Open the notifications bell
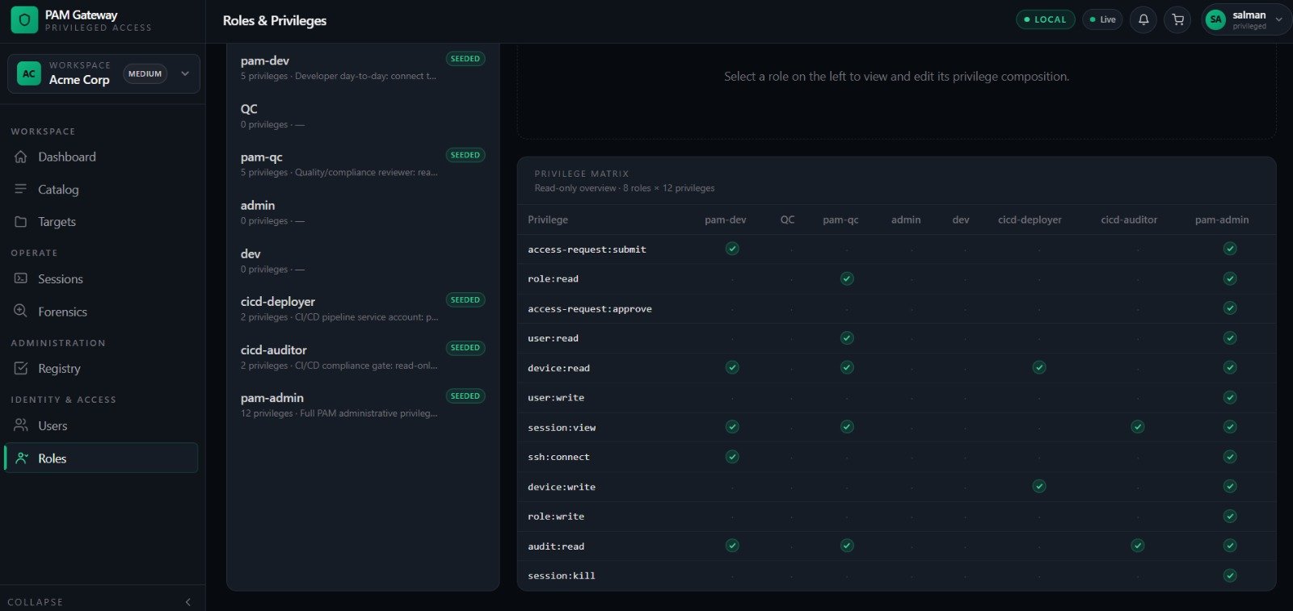 [x=1143, y=19]
